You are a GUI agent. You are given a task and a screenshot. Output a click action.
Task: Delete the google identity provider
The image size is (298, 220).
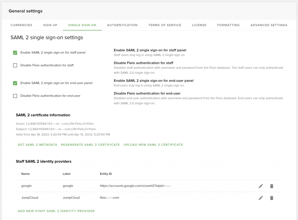pos(272,186)
